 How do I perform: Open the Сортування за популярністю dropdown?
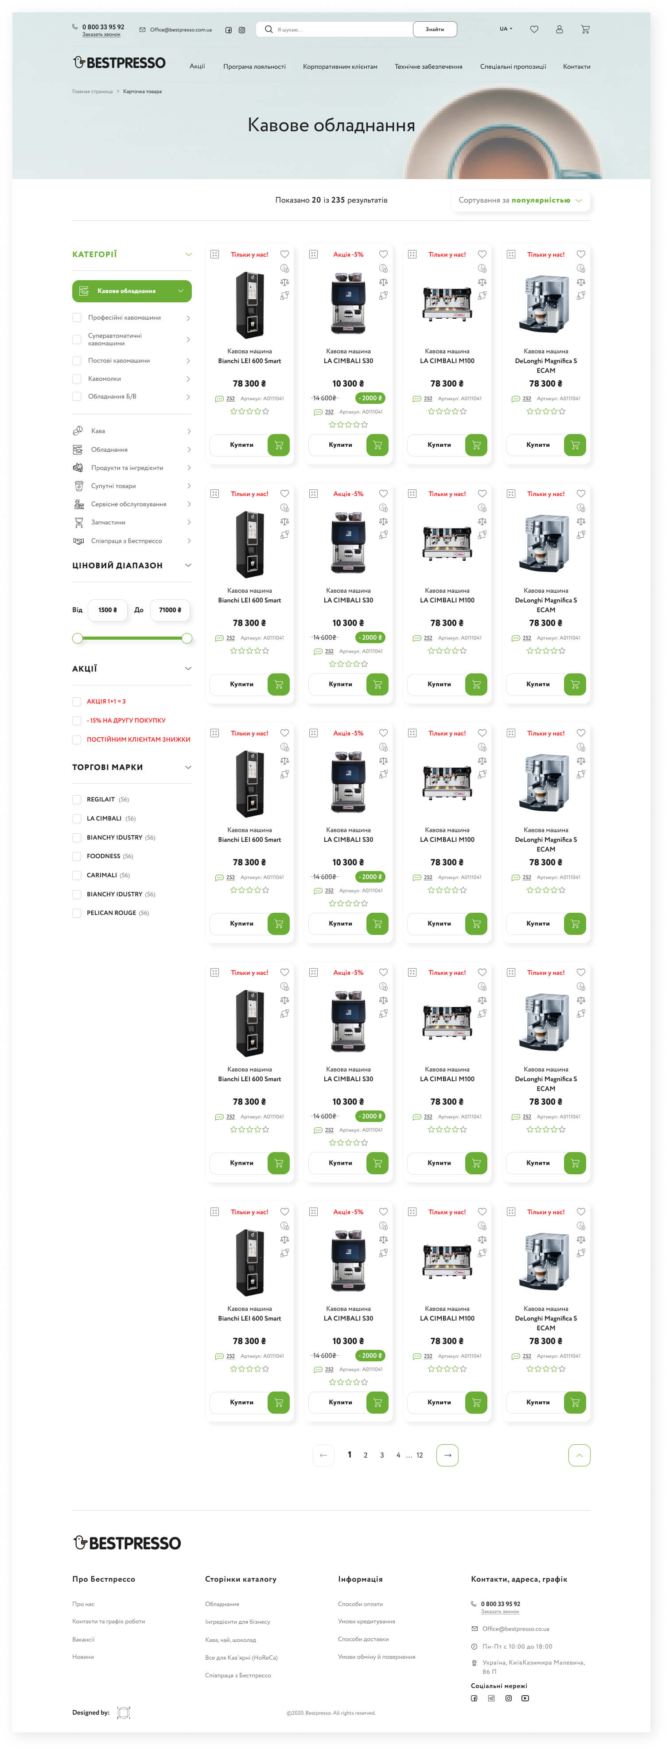[x=520, y=200]
